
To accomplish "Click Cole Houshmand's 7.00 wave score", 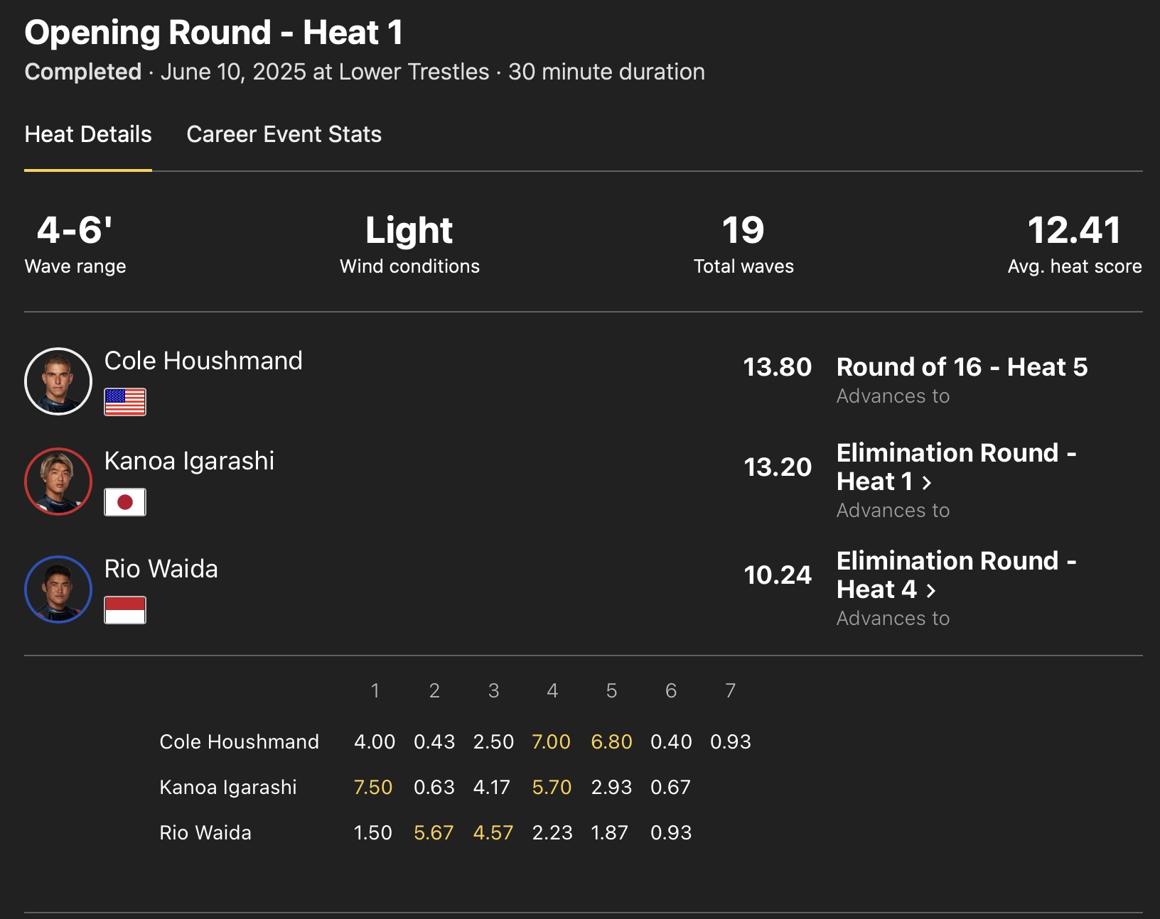I will tap(552, 742).
